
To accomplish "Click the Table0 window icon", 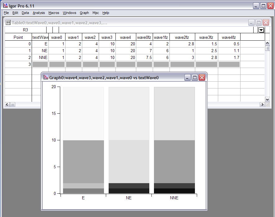I will [x=8, y=23].
